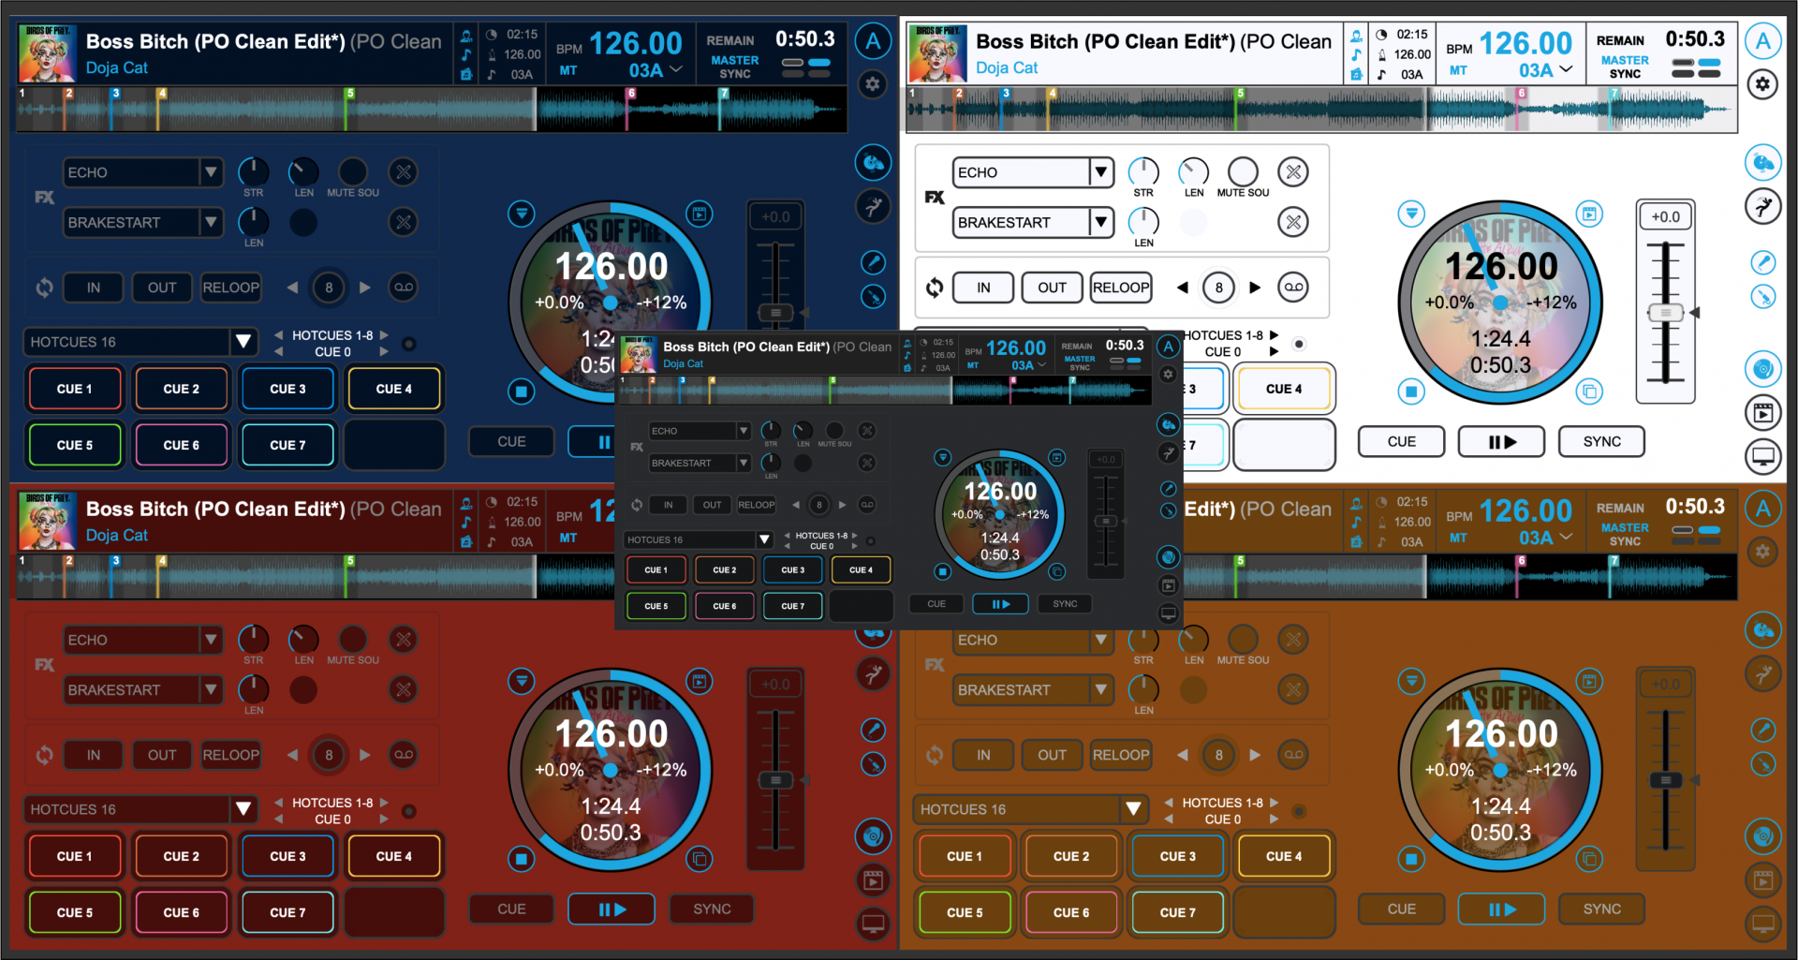Toggle ECHO effect X icon in blue skin

tap(404, 171)
